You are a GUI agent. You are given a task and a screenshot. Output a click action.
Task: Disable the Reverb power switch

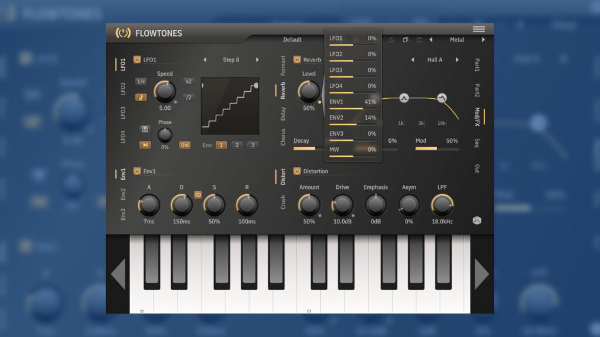297,60
